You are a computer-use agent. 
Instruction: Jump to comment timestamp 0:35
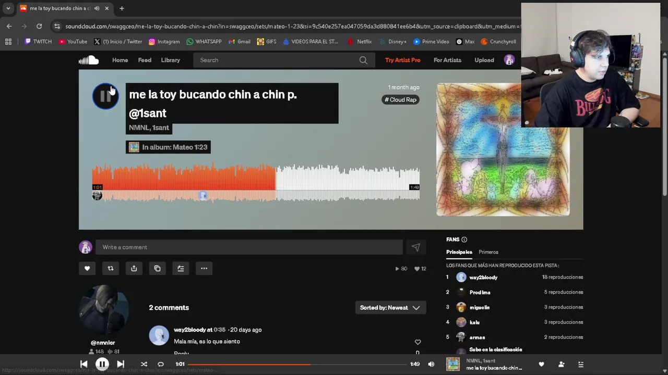point(219,330)
